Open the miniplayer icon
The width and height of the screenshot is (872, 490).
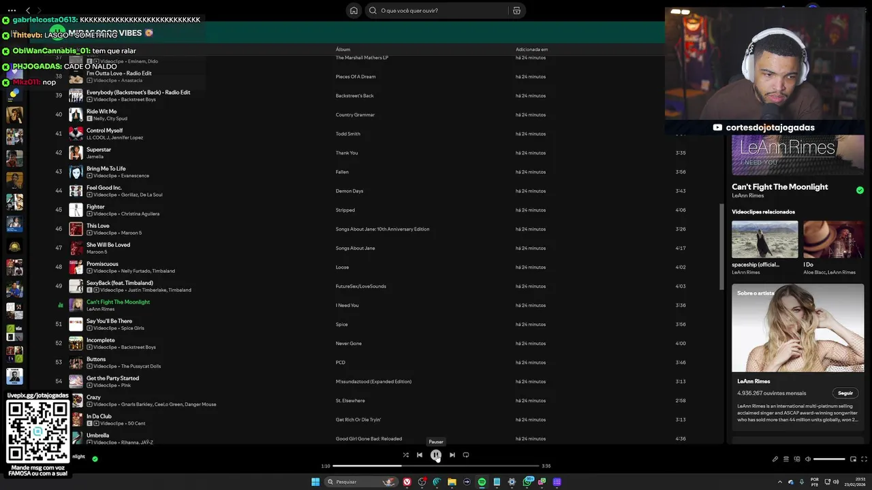(854, 459)
